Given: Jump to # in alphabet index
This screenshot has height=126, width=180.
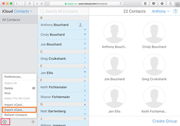Looking at the screenshot, I should point(85,119).
